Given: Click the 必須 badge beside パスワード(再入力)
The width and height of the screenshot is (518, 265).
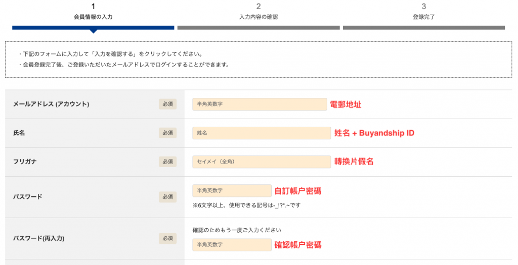Looking at the screenshot, I should point(167,238).
